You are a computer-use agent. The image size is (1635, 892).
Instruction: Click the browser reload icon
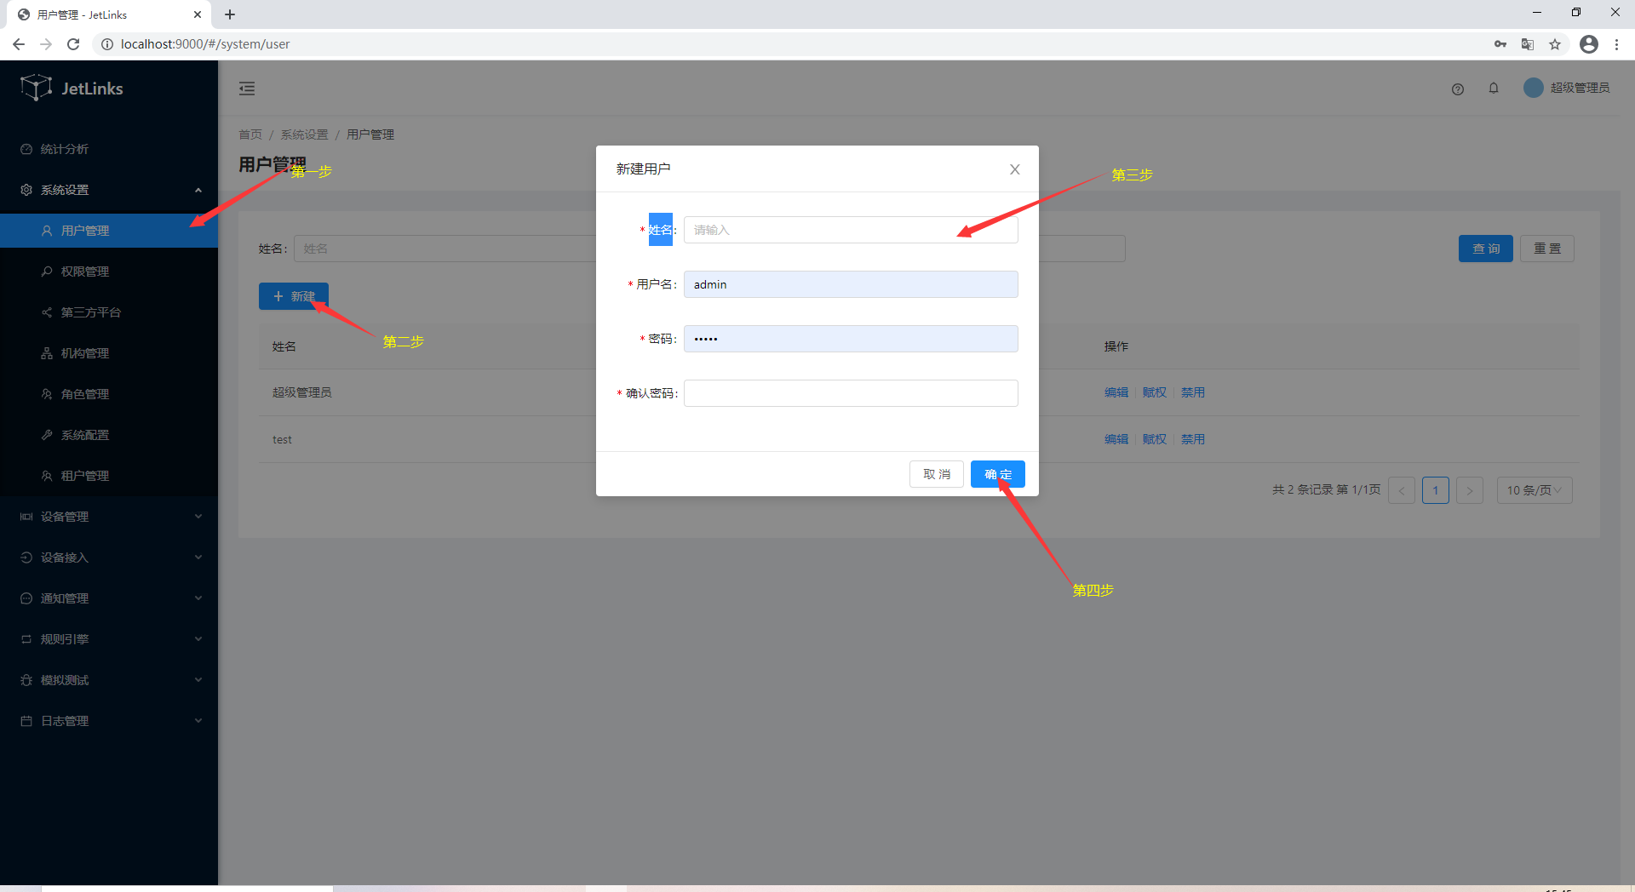point(73,44)
